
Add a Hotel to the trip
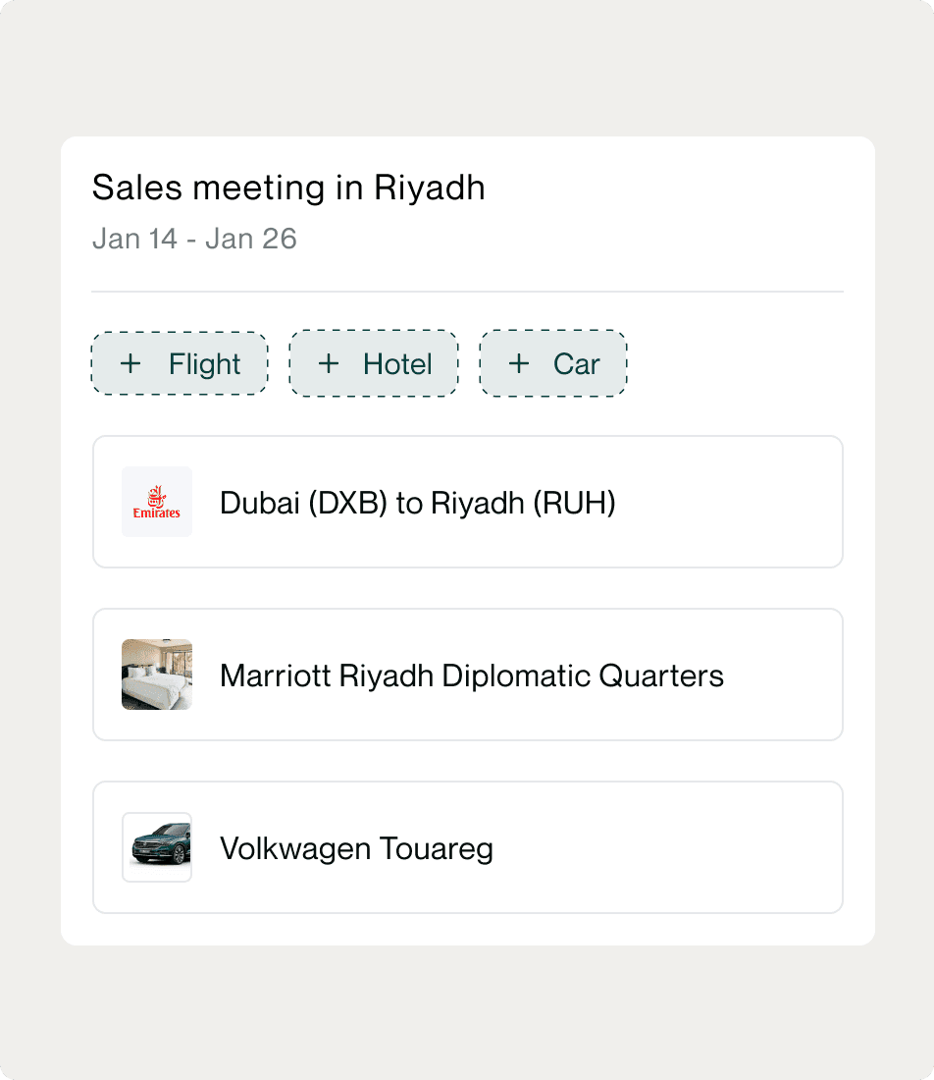pos(374,363)
